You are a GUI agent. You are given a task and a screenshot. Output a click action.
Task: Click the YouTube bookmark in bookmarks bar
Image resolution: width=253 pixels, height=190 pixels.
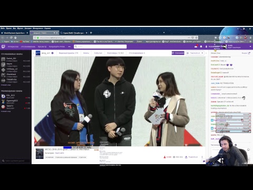pos(25,42)
